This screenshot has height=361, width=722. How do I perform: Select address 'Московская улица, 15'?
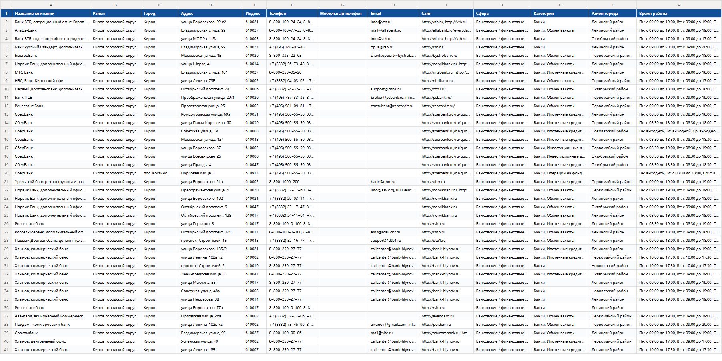pos(211,56)
